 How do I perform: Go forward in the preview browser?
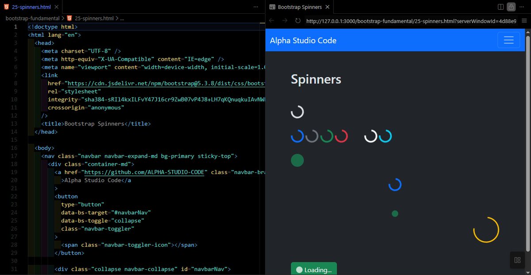(x=285, y=21)
